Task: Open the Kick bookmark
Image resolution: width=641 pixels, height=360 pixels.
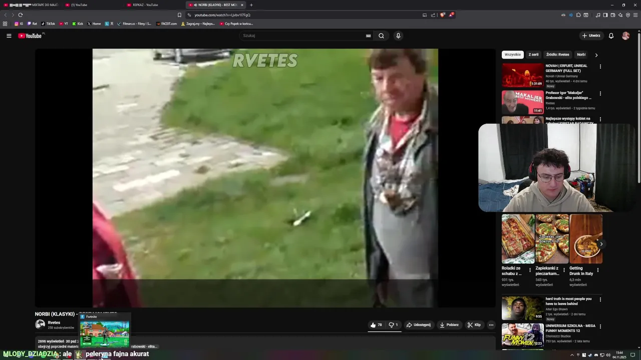Action: [78, 23]
